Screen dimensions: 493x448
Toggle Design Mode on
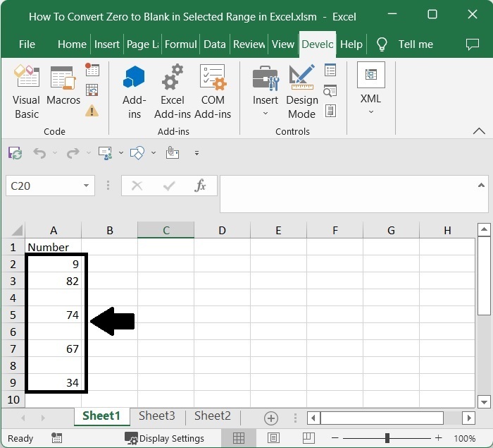[301, 92]
